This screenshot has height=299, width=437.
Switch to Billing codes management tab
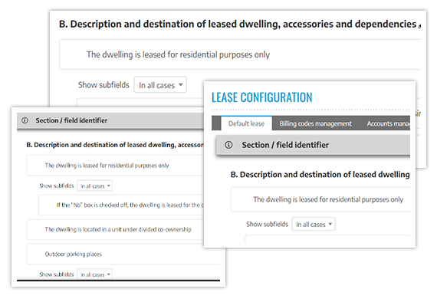click(316, 123)
